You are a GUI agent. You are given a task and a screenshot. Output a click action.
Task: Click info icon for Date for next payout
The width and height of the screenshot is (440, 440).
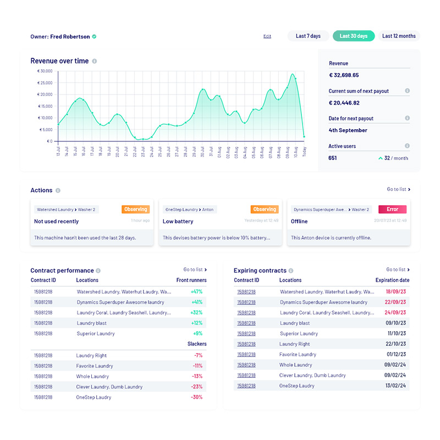point(407,118)
